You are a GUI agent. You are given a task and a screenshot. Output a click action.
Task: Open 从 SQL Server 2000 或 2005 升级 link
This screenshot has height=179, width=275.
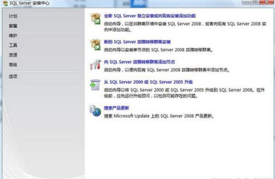point(149,82)
